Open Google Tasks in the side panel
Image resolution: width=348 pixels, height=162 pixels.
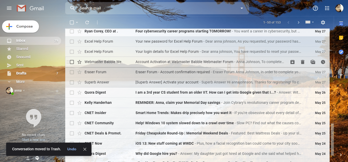point(341,52)
